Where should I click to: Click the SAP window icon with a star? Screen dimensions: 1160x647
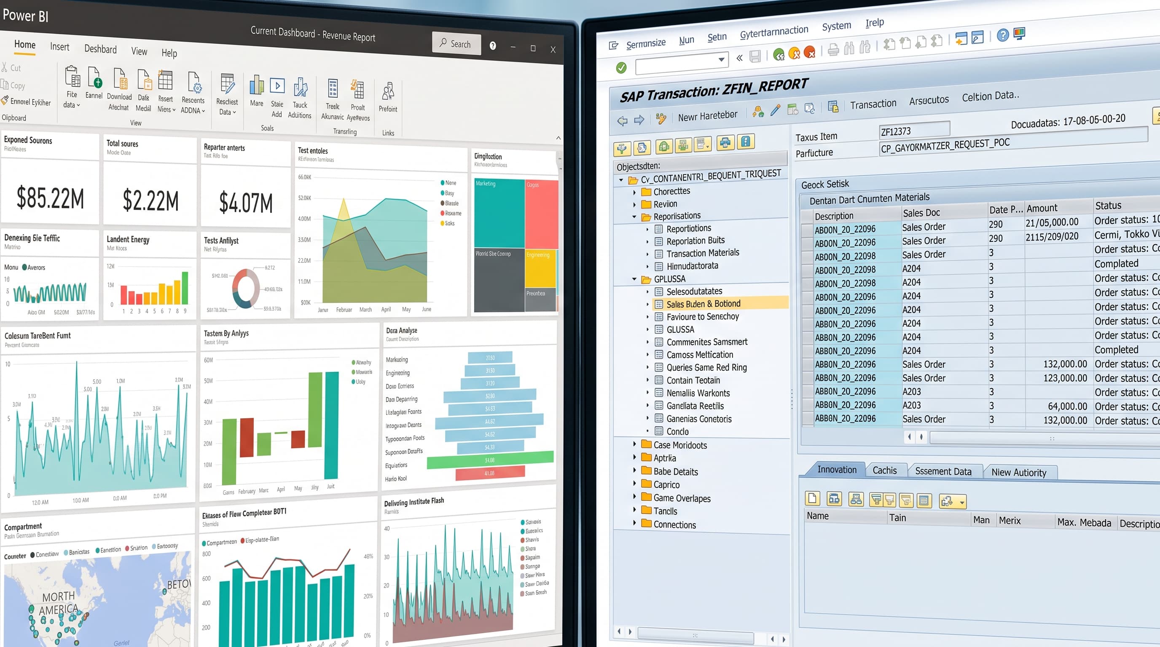[x=961, y=38]
